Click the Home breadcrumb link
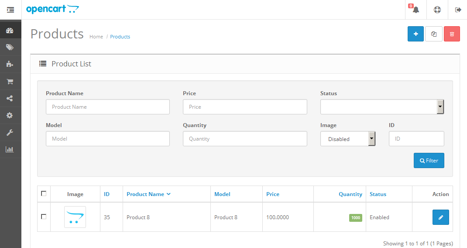467x248 pixels. coord(96,37)
